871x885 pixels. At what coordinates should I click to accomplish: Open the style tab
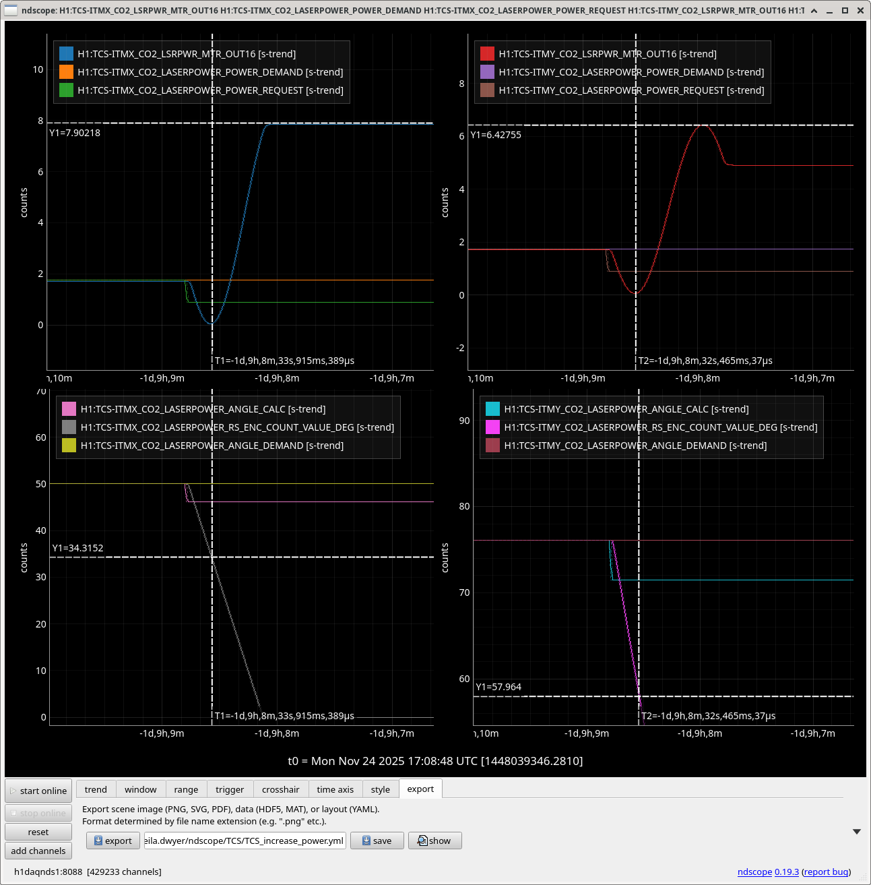coord(380,789)
